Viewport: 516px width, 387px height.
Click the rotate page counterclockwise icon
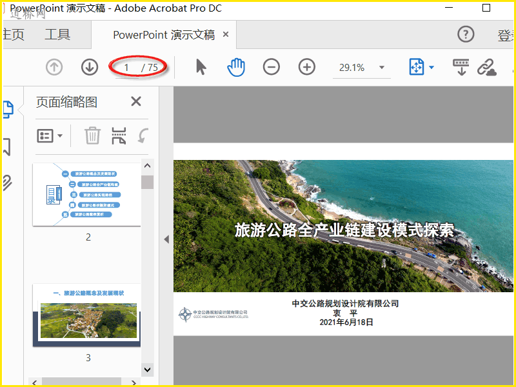click(x=143, y=135)
